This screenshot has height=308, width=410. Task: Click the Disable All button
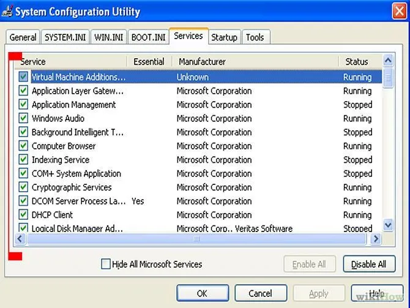[369, 264]
